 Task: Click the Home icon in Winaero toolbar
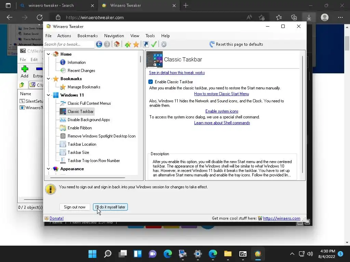coord(117,44)
